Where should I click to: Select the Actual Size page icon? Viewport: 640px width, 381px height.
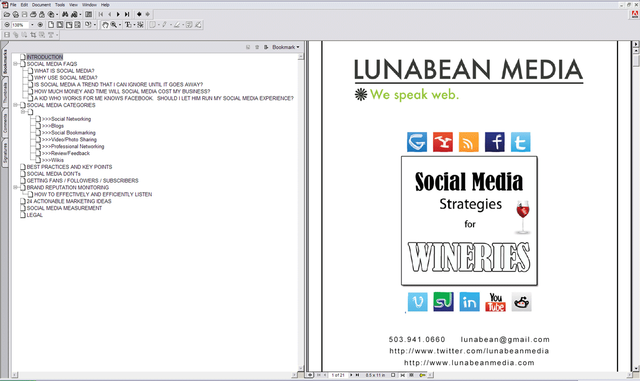pyautogui.click(x=51, y=25)
